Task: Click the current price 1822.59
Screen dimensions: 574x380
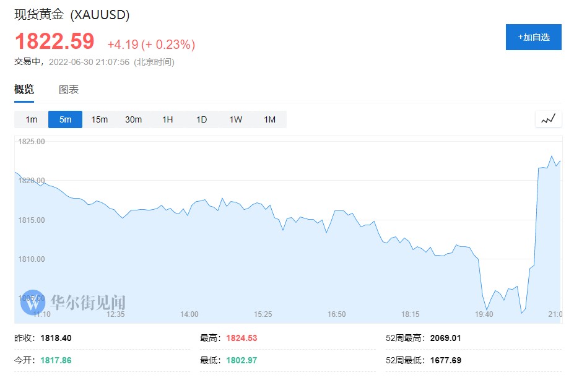Action: [x=54, y=41]
